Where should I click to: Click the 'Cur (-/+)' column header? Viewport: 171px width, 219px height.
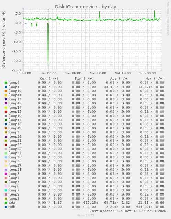(49, 79)
